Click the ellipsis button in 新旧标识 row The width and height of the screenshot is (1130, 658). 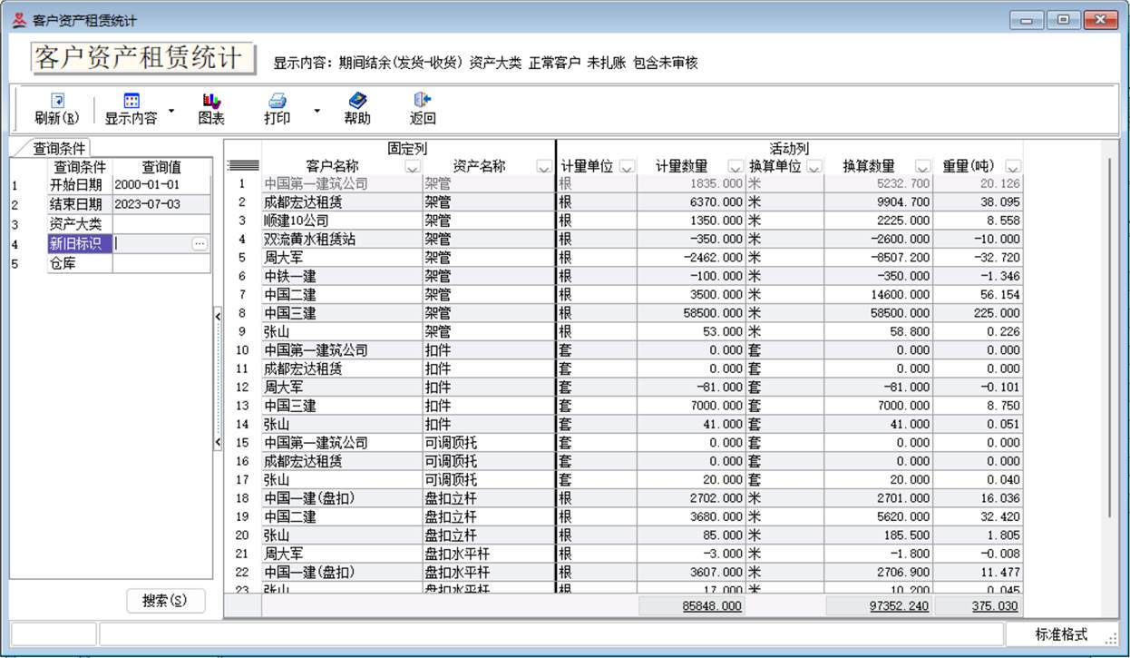click(x=200, y=244)
